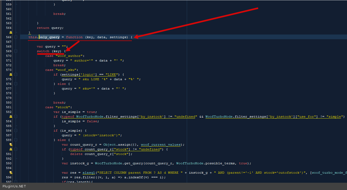Click line number 569 in the gutter
The width and height of the screenshot is (347, 190).
click(x=9, y=51)
